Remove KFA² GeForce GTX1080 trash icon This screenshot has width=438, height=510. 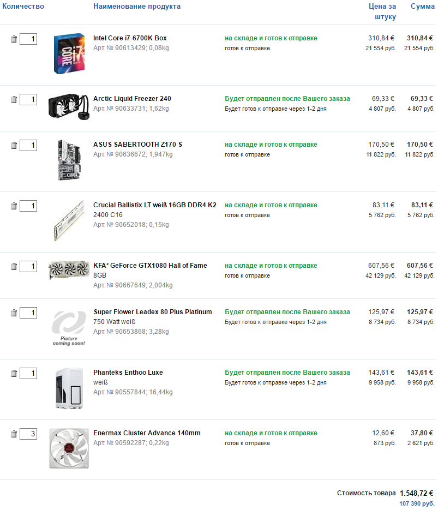point(14,267)
